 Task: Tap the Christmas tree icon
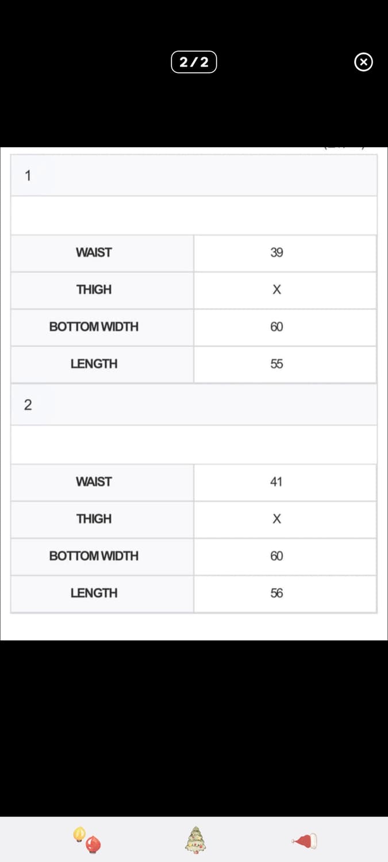195,840
